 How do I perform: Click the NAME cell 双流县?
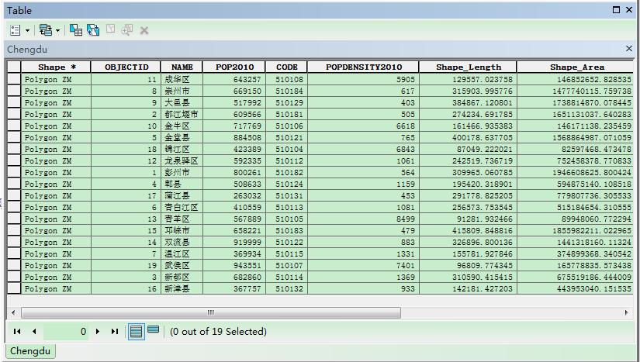tap(182, 242)
